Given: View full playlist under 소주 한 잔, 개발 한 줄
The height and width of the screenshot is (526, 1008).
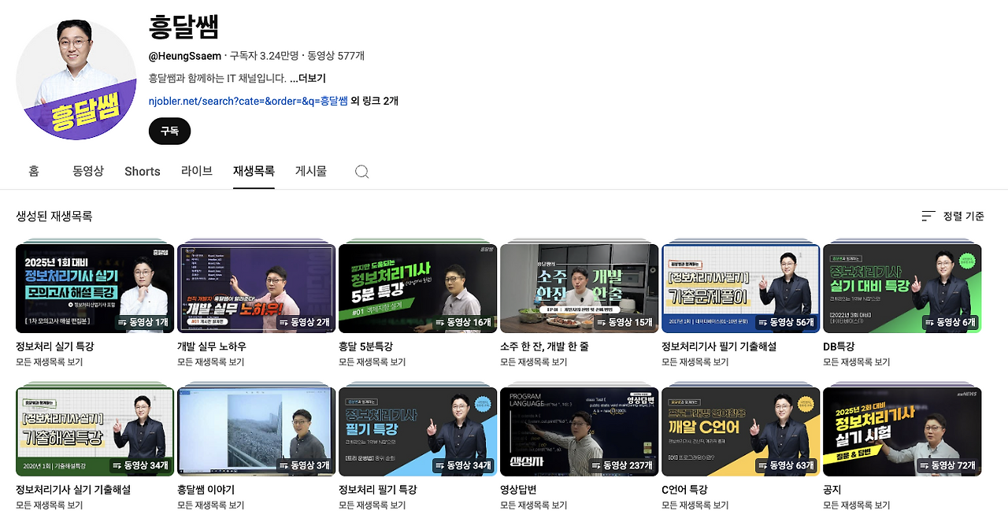Looking at the screenshot, I should click(534, 362).
